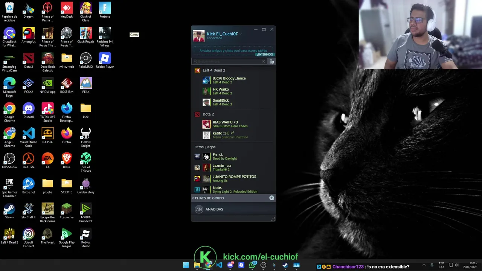Select the Roblox Player desktop icon
482x271 pixels.
(105, 61)
